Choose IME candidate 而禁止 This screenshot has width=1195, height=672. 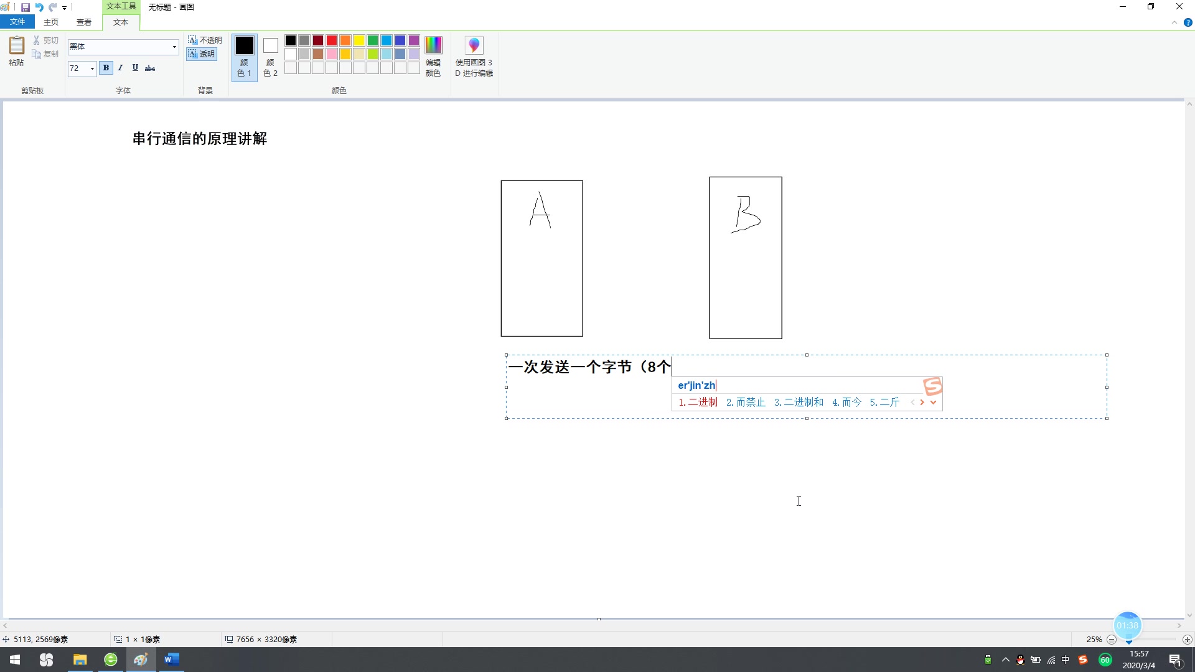[x=746, y=403]
